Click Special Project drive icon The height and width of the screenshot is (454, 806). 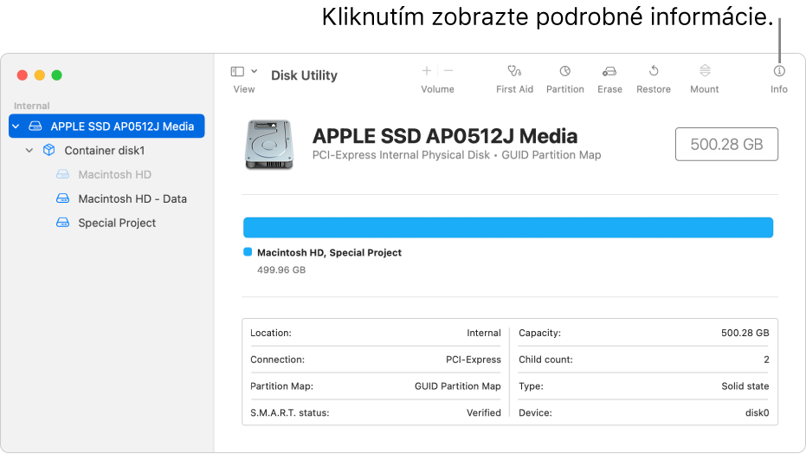pos(62,223)
